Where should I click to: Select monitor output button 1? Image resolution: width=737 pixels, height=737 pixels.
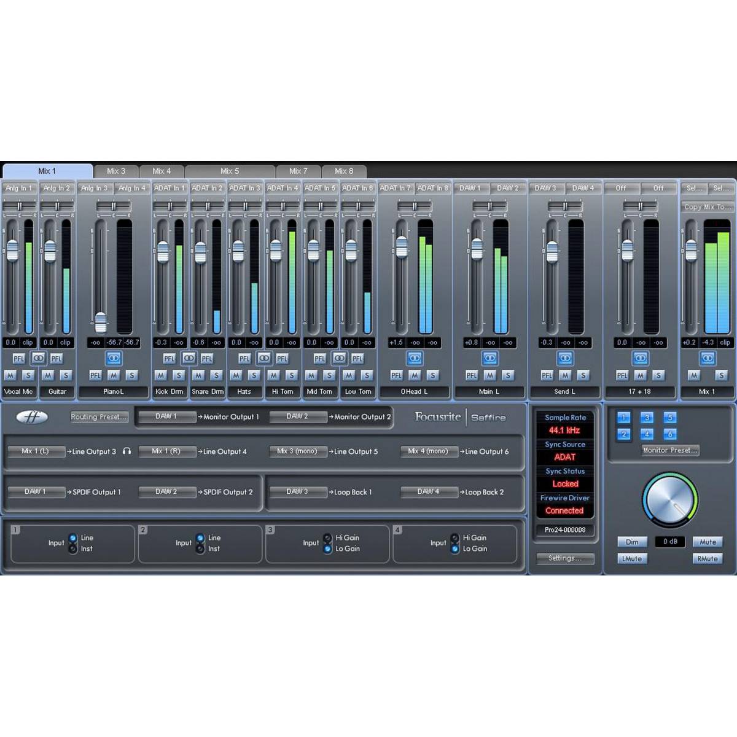coord(623,418)
